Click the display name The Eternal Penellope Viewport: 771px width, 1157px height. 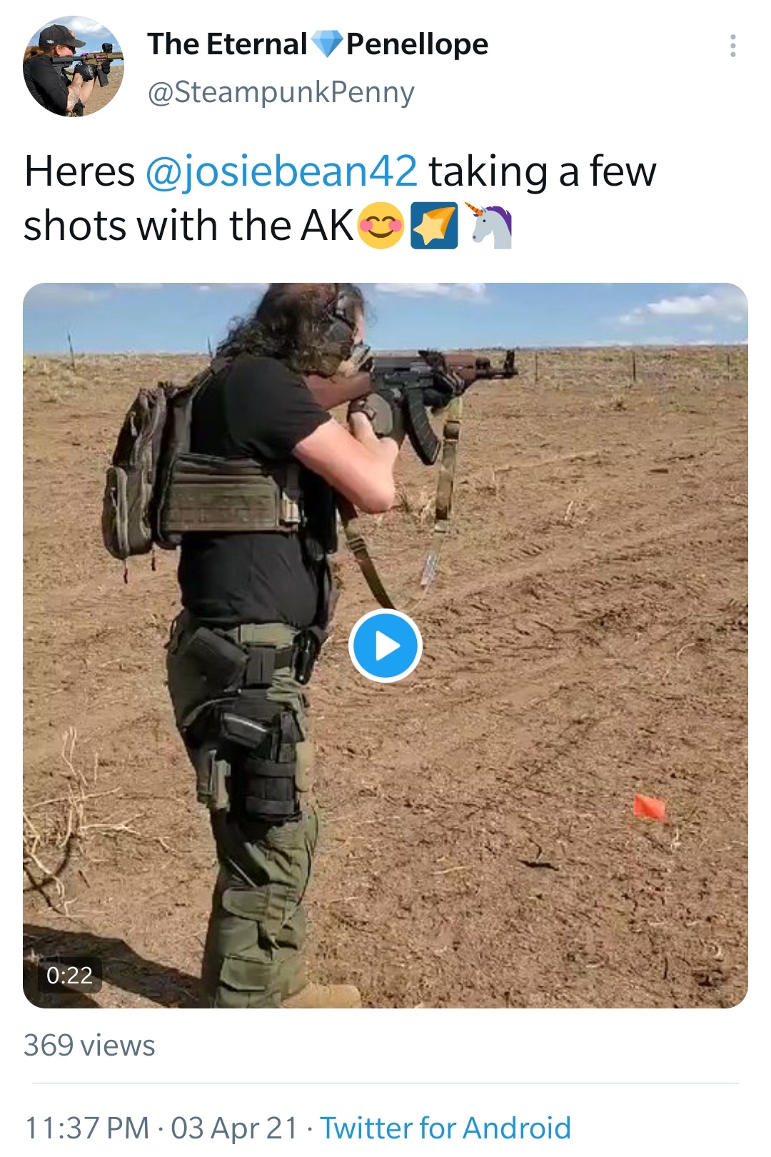[x=318, y=44]
